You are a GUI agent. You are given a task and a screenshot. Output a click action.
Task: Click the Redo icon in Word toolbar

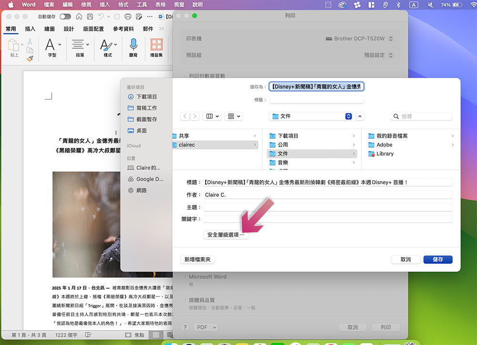(117, 16)
